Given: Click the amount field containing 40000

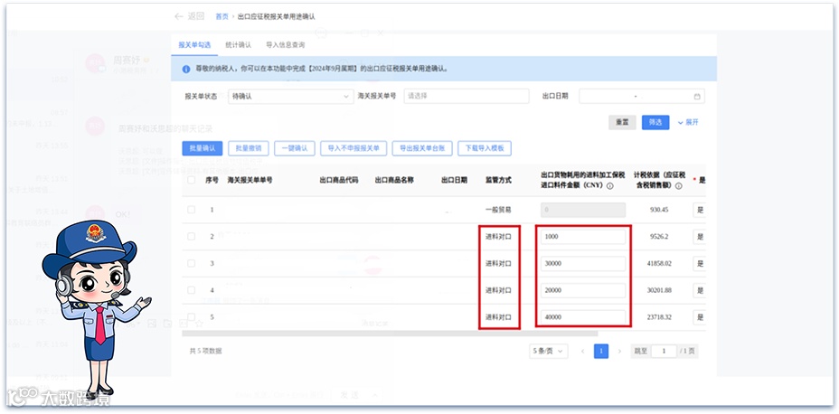Looking at the screenshot, I should 583,316.
